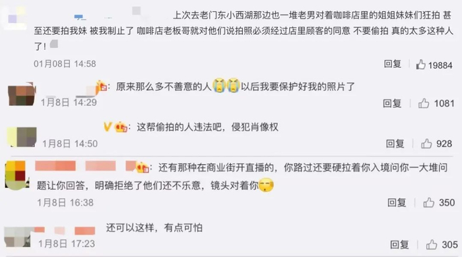Like the 17:23 comment with 305 likes
This screenshot has height=257, width=462.
point(432,244)
